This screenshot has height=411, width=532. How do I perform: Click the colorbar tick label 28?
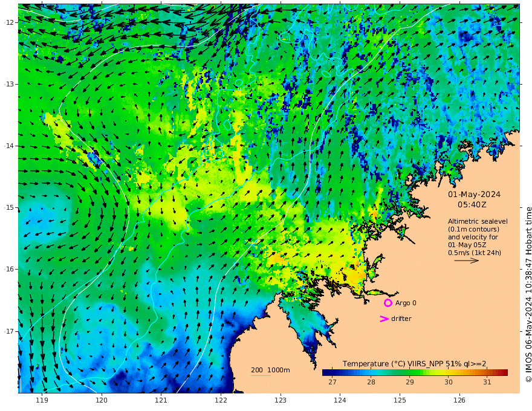click(371, 382)
